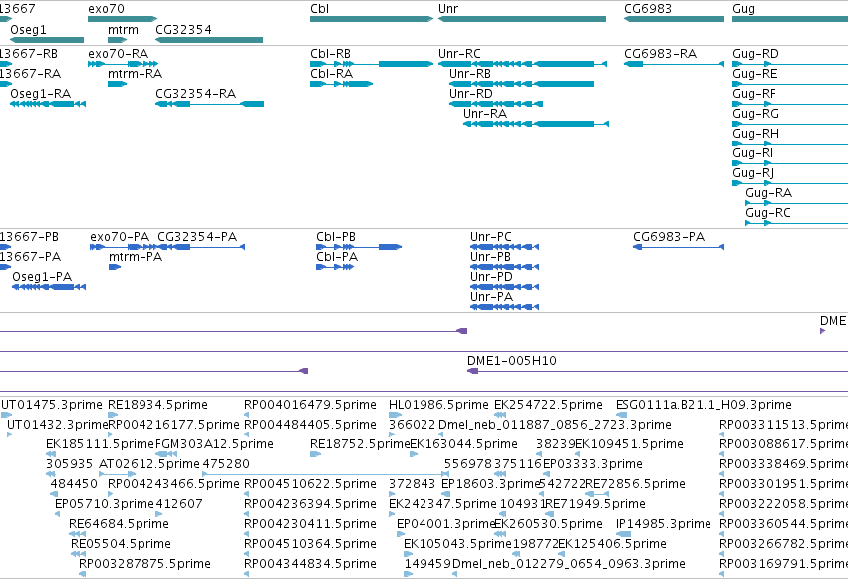Select the mtrm-PA protein label
The height and width of the screenshot is (579, 848).
tap(136, 257)
